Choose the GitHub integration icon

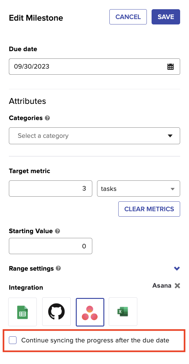point(56,312)
